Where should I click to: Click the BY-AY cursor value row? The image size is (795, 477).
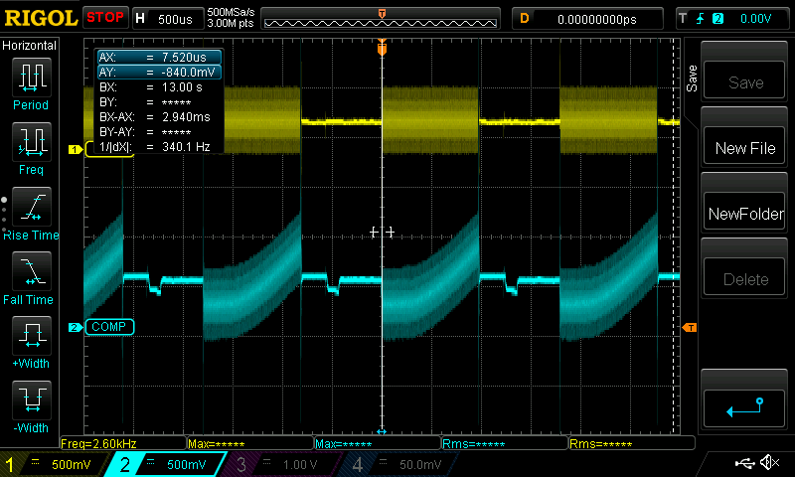(x=159, y=132)
